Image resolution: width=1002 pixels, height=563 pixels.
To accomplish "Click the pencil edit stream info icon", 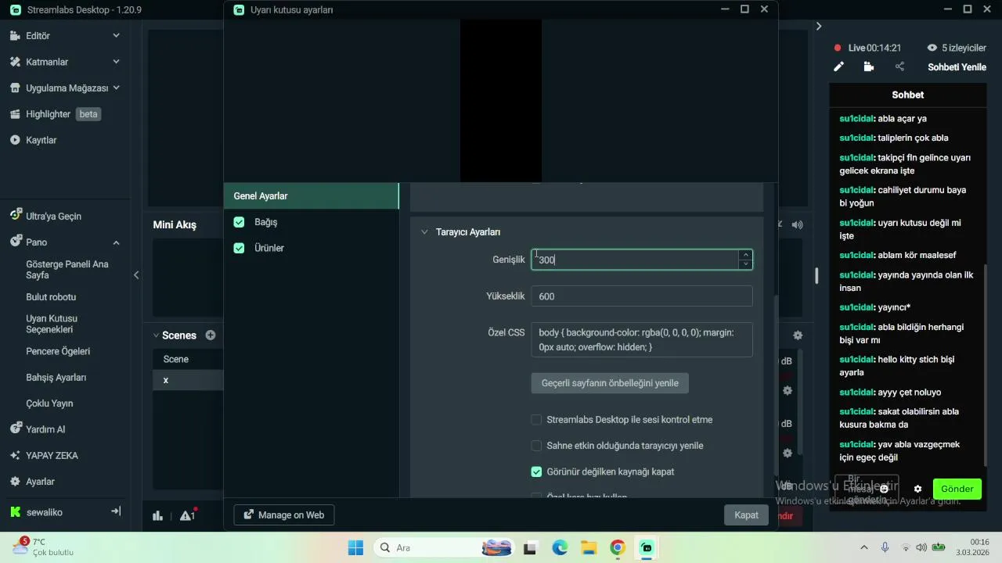I will tap(838, 67).
